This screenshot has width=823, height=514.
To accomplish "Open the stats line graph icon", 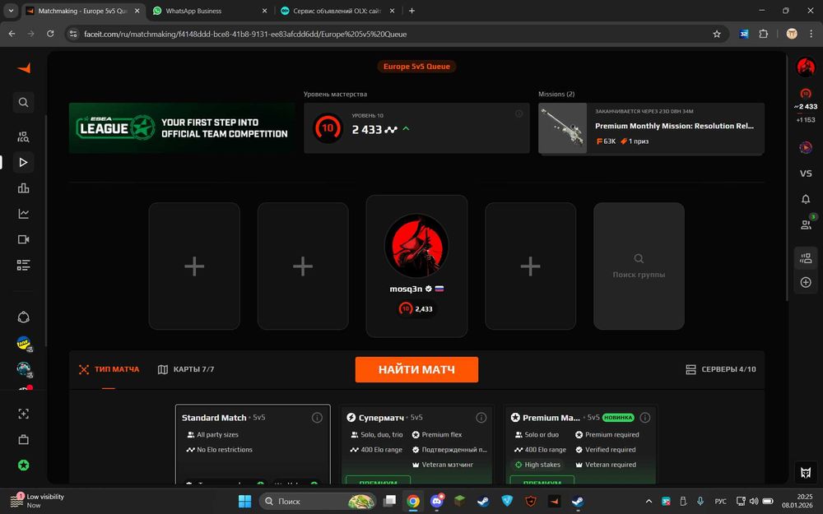I will [24, 214].
